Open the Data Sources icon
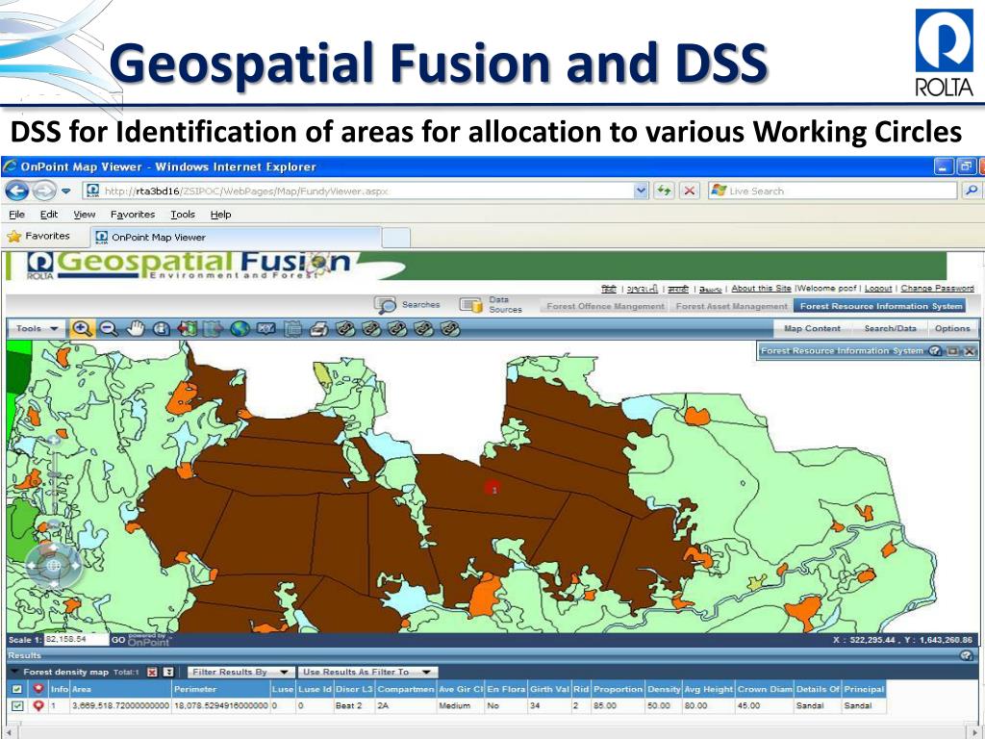 pos(470,305)
